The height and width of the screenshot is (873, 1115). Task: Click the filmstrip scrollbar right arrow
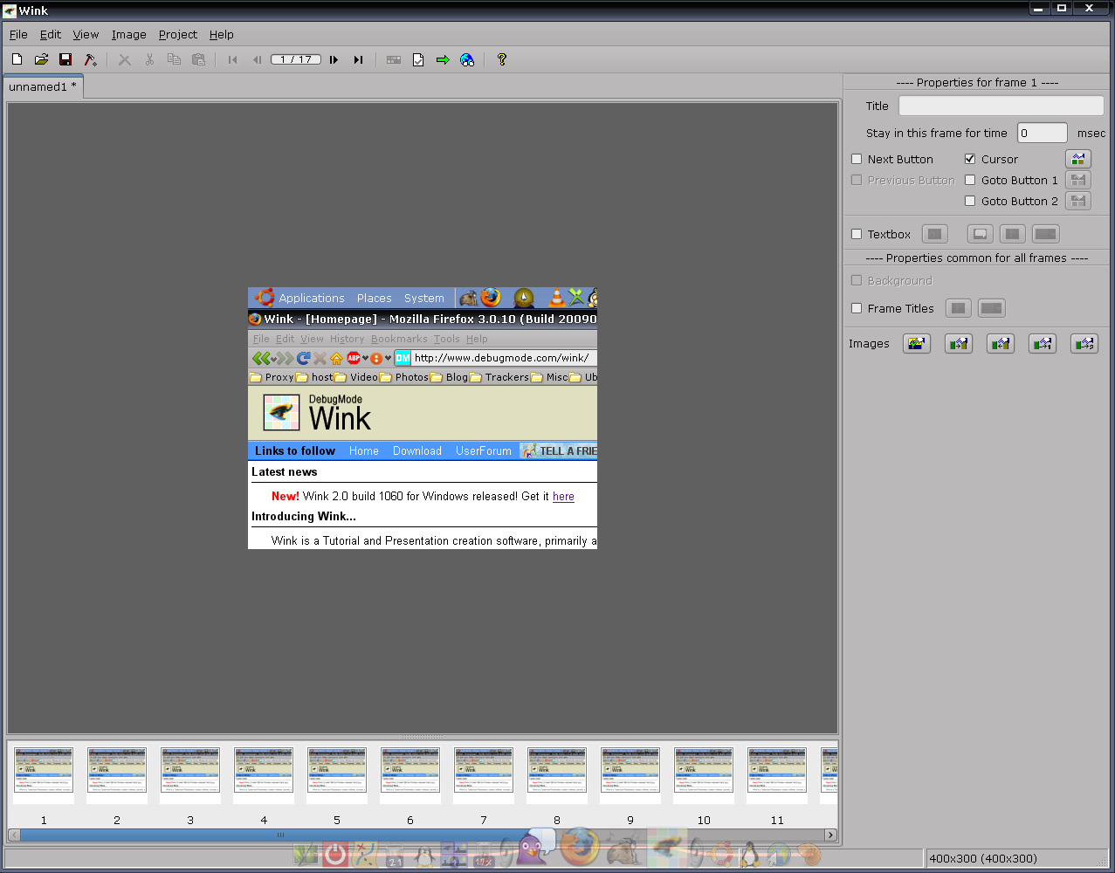(x=830, y=835)
